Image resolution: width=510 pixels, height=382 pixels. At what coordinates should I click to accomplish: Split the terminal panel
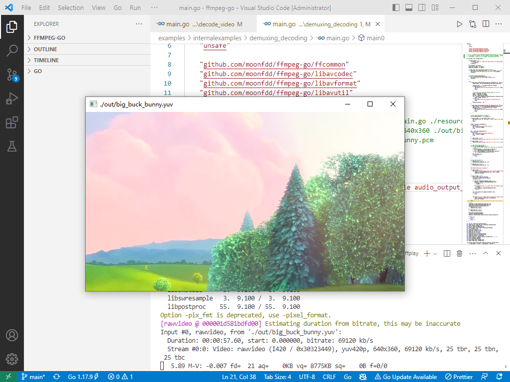[x=447, y=253]
